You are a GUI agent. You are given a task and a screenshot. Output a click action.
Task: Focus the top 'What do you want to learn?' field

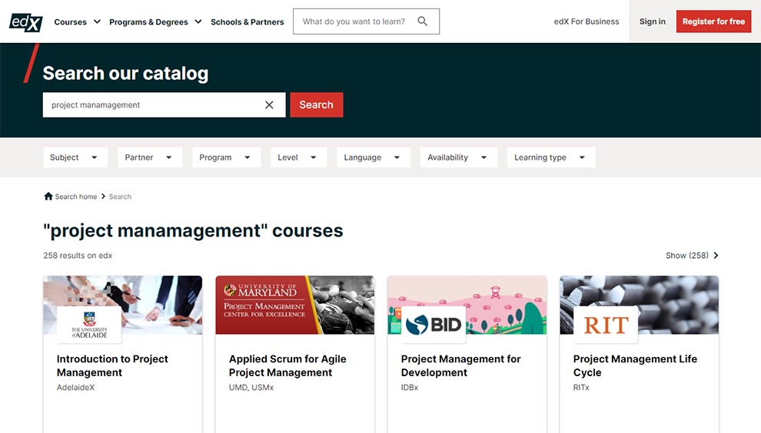tap(366, 21)
